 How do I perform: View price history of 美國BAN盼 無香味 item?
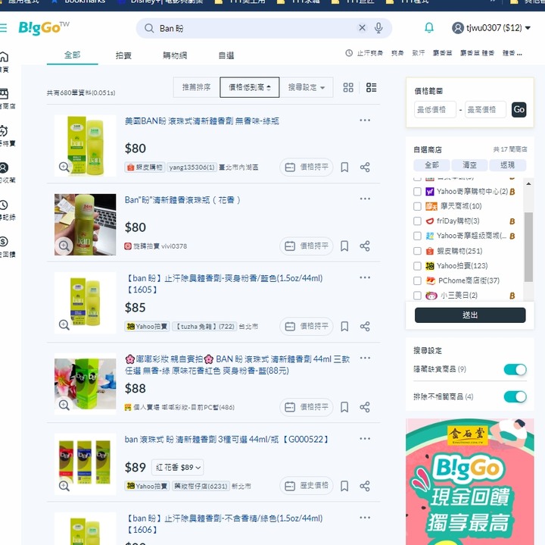(x=307, y=167)
